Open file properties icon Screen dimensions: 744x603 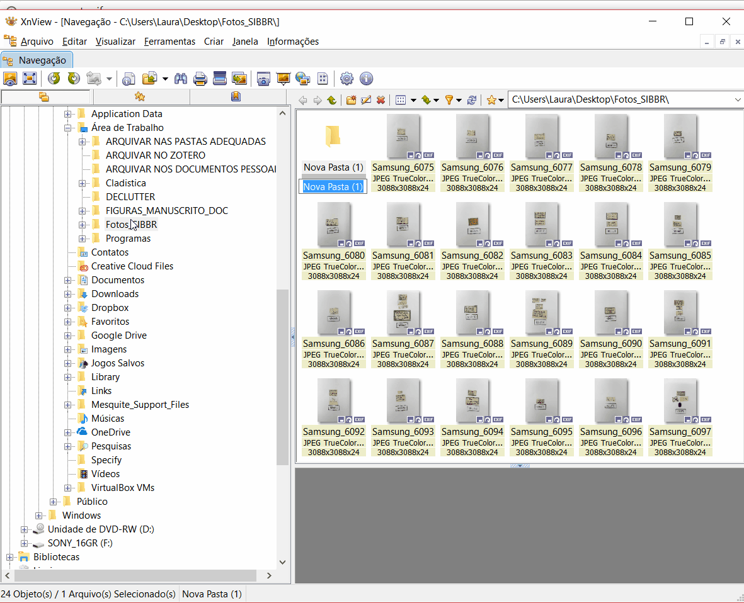(x=129, y=79)
